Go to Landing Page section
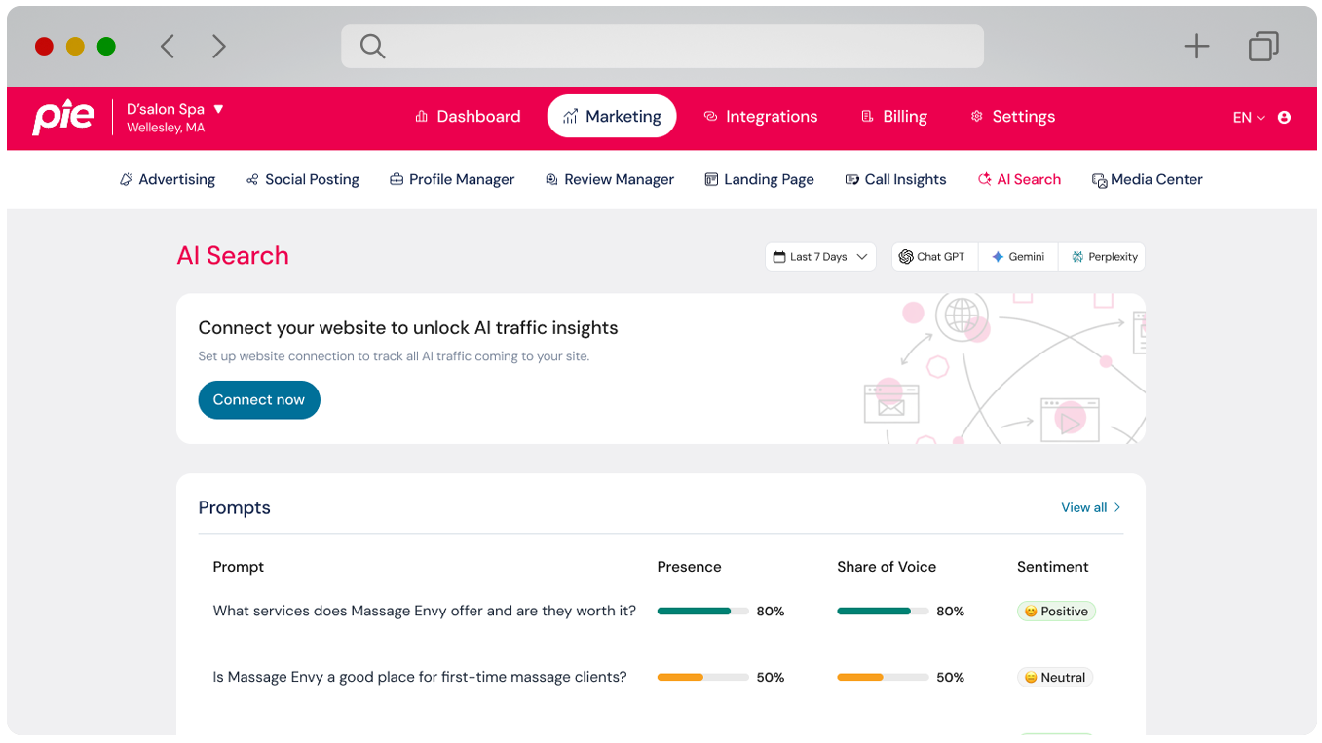This screenshot has height=743, width=1322. click(x=760, y=179)
